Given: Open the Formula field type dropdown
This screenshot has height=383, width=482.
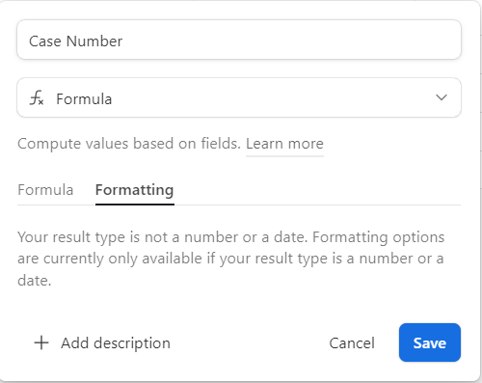Looking at the screenshot, I should click(x=239, y=97).
